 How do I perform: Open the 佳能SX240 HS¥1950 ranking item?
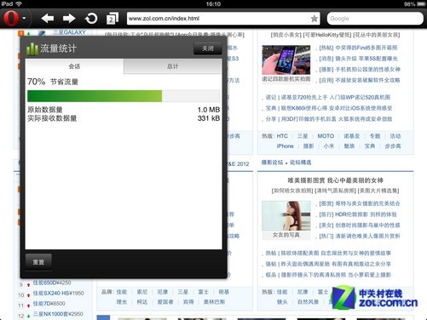pyautogui.click(x=59, y=293)
